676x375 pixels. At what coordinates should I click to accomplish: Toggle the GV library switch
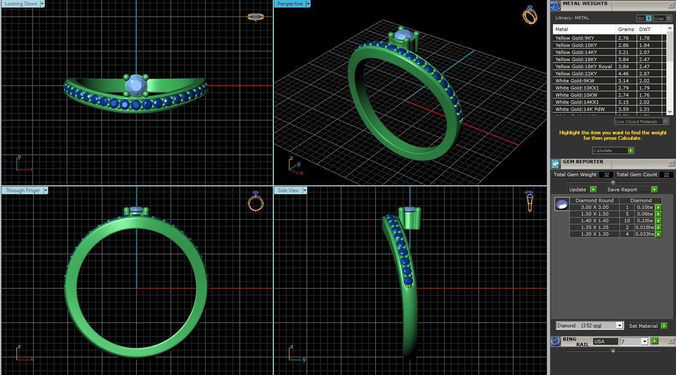click(644, 18)
